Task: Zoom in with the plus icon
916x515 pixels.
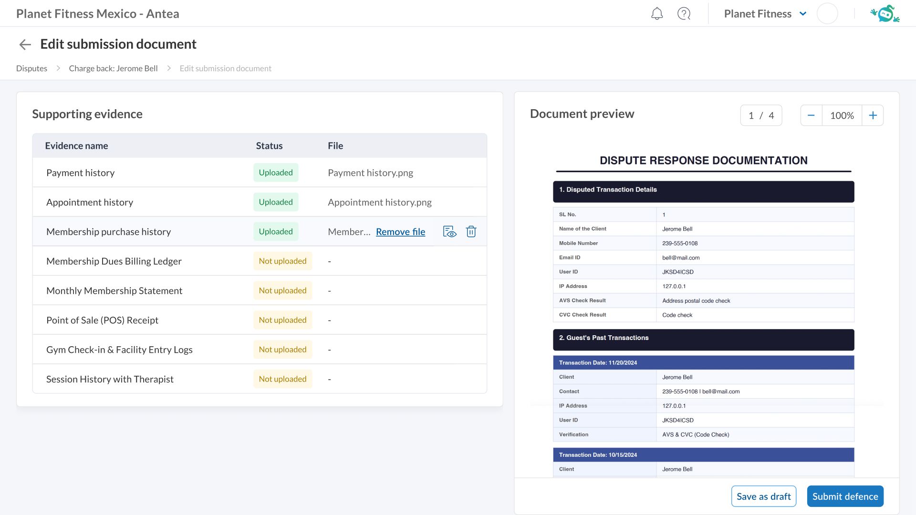Action: tap(873, 115)
